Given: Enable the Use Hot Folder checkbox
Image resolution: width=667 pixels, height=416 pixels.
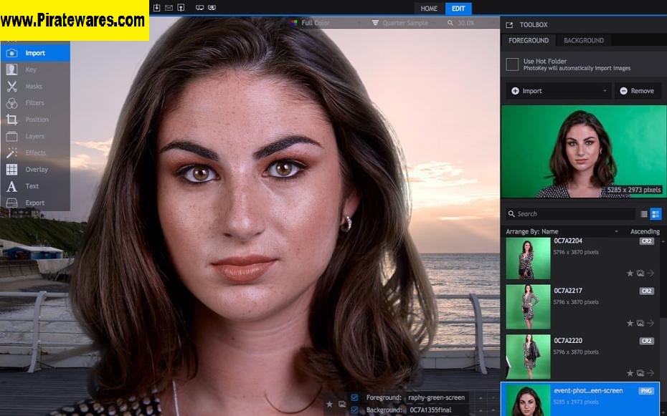Looking at the screenshot, I should (x=512, y=64).
